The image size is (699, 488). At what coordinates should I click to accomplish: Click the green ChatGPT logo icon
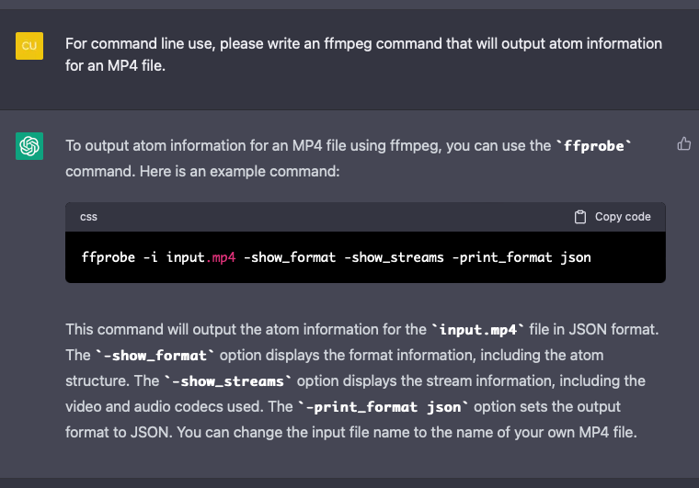pos(29,145)
